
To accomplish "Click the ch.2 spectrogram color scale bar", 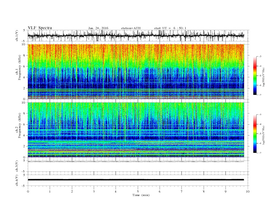I will [x=255, y=133].
